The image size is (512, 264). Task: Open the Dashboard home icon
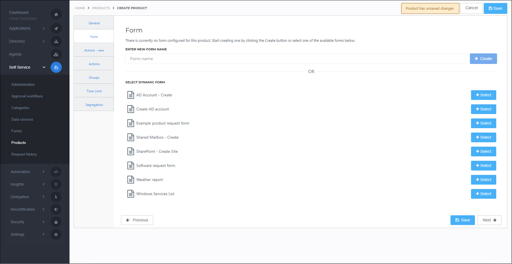tap(56, 14)
